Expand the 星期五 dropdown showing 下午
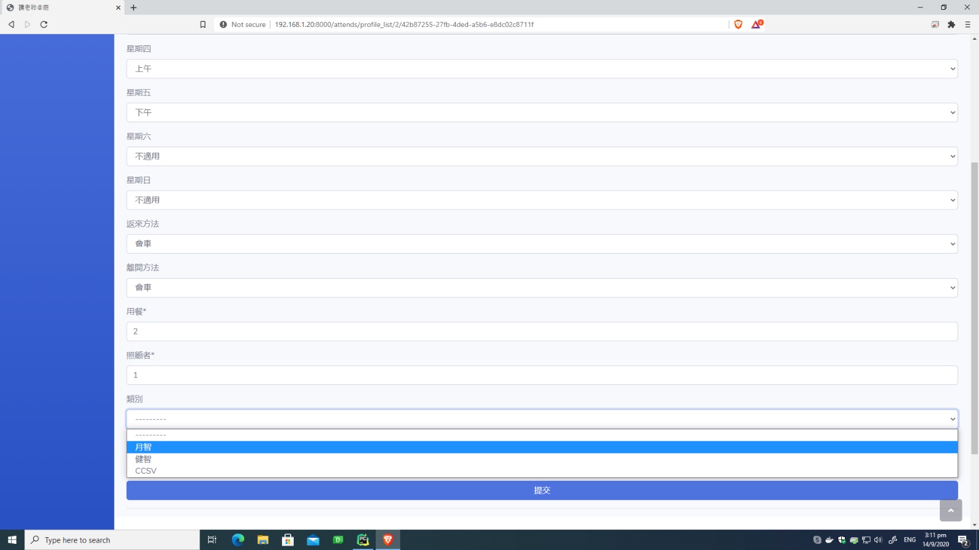 coord(542,112)
